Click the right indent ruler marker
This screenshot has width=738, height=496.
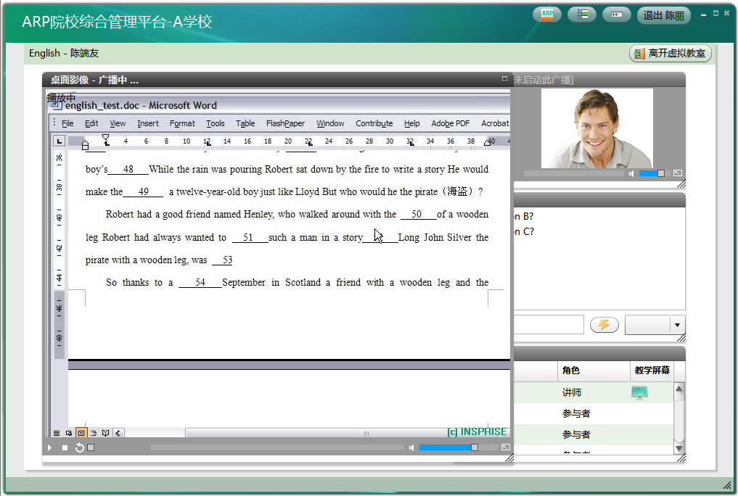488,142
